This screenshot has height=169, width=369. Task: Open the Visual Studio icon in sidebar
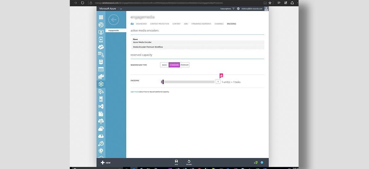pyautogui.click(x=101, y=106)
